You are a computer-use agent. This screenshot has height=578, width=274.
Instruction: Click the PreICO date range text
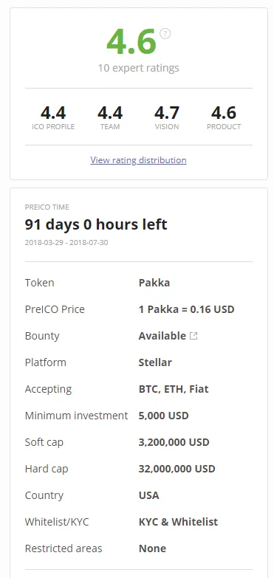(x=66, y=243)
